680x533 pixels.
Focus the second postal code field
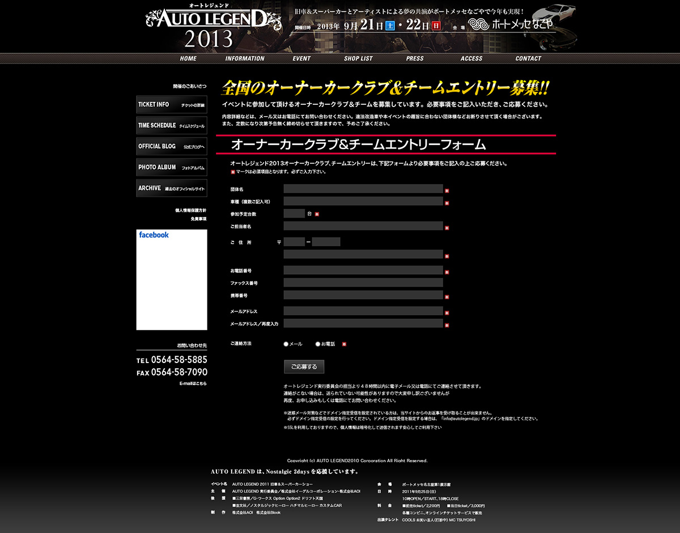coord(326,242)
